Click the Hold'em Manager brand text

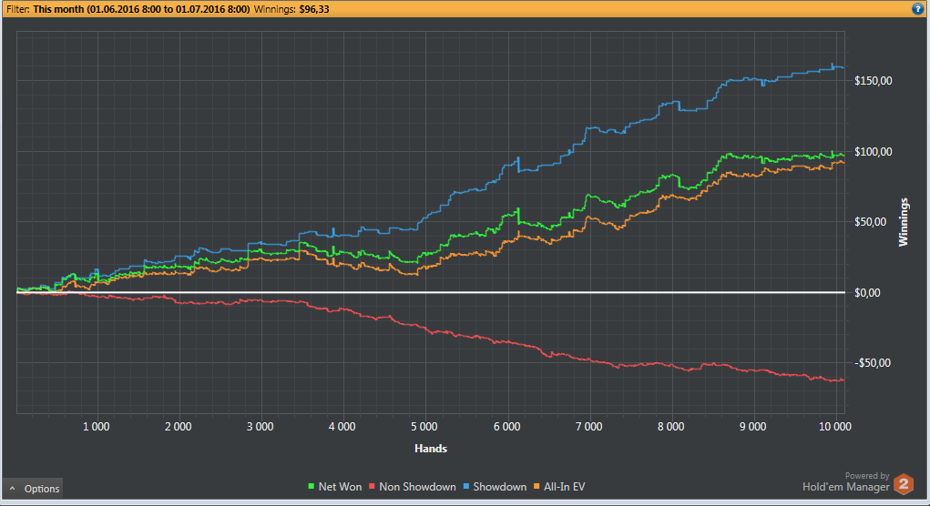coord(846,487)
